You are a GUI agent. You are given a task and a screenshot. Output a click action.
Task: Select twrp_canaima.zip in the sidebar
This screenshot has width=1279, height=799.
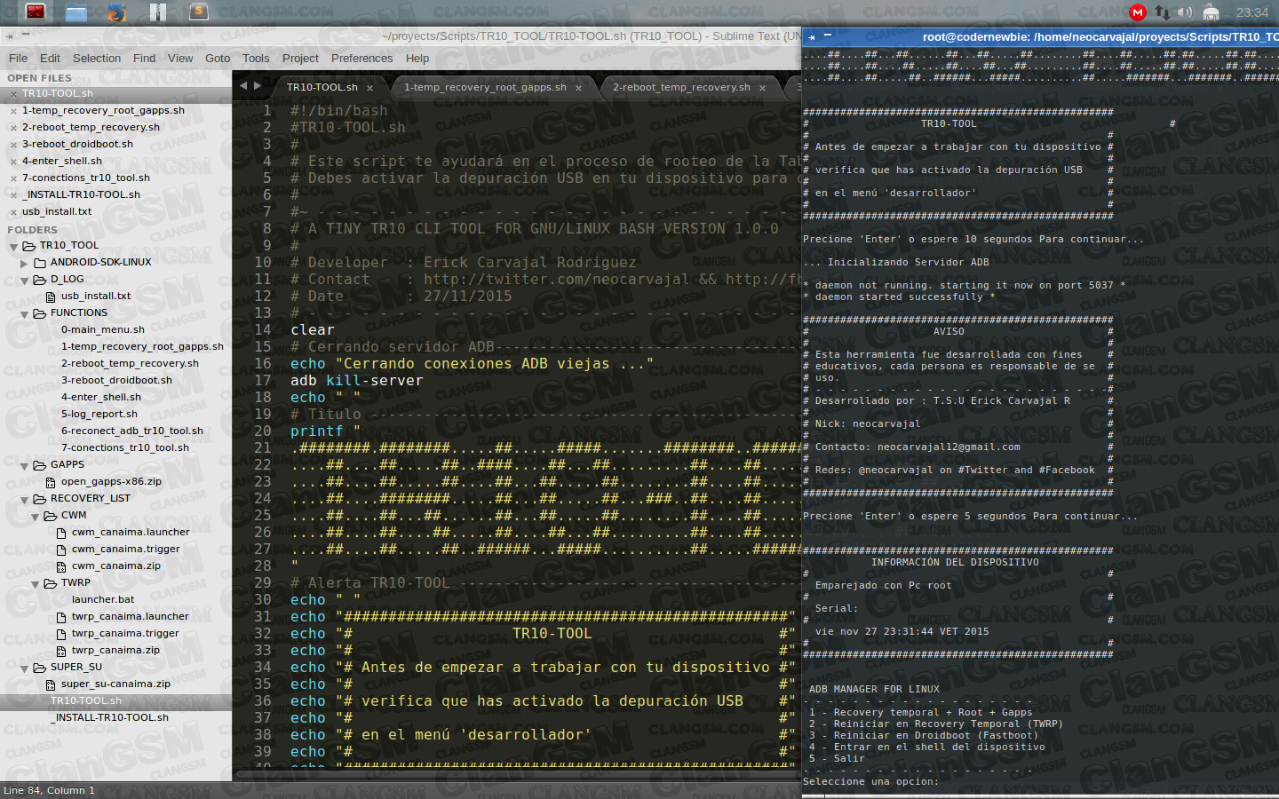point(115,651)
